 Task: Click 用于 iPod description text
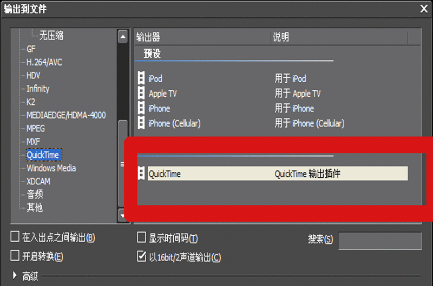(290, 78)
